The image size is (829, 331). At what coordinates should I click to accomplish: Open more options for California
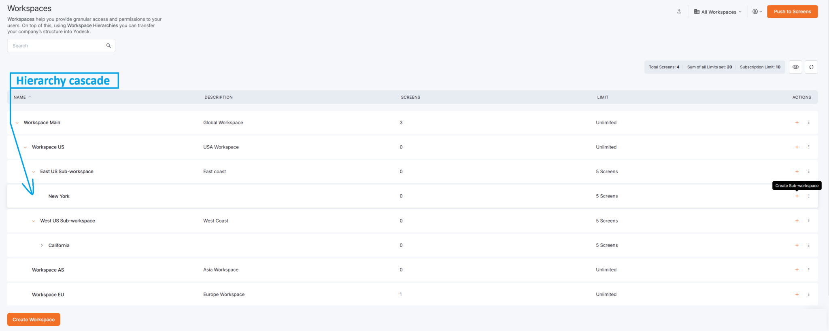click(x=809, y=245)
